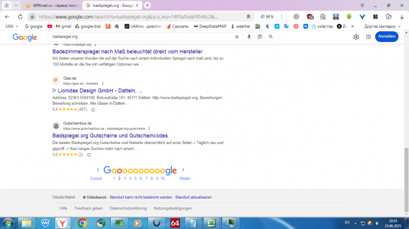Go to results page 3

[x=125, y=179]
